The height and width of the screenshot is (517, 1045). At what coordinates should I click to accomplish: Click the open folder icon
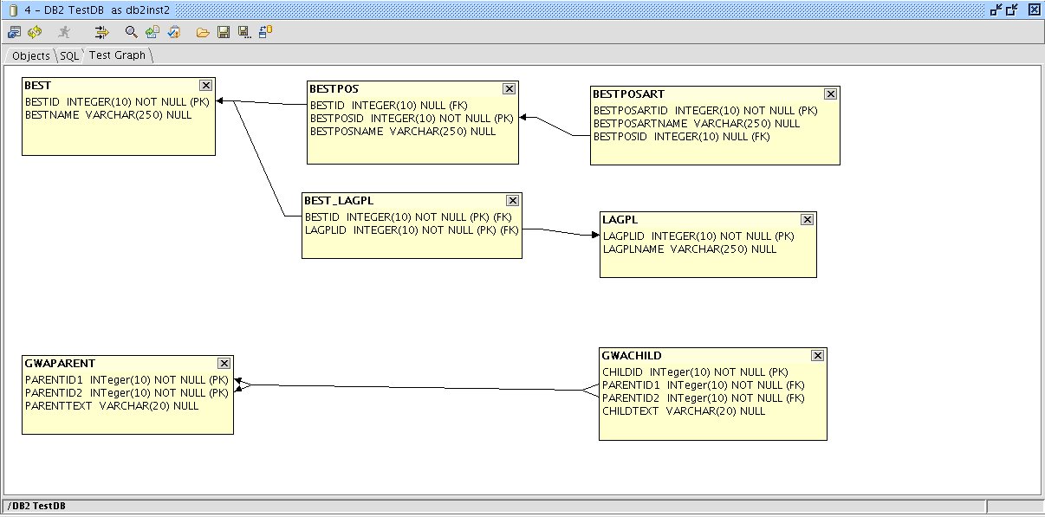(203, 32)
